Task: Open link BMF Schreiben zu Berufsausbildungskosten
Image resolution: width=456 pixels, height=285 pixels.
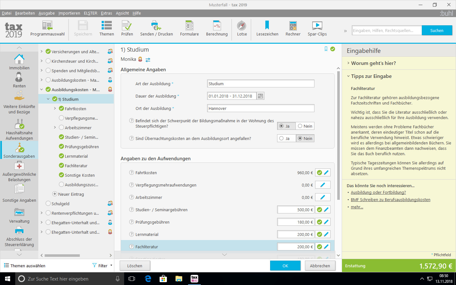Action: (390, 199)
